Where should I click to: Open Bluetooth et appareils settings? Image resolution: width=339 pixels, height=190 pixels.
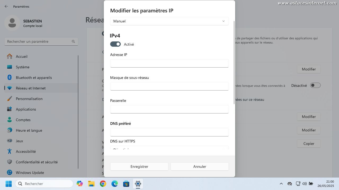(x=41, y=78)
